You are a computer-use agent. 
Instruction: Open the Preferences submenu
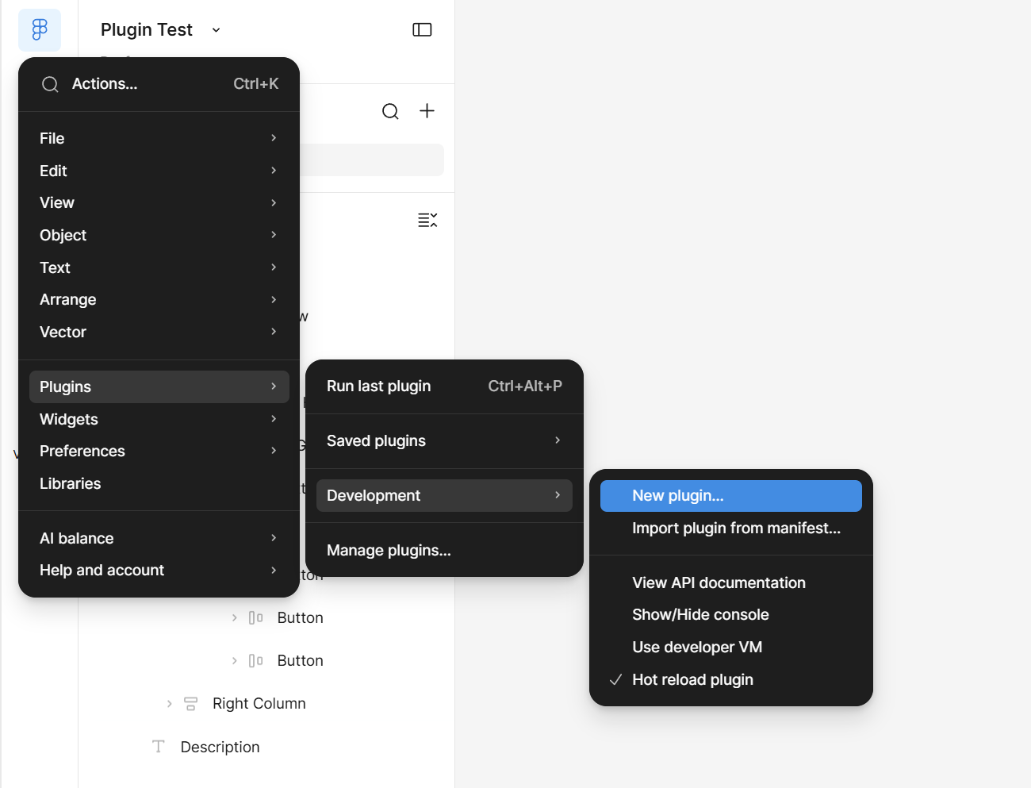coord(159,452)
